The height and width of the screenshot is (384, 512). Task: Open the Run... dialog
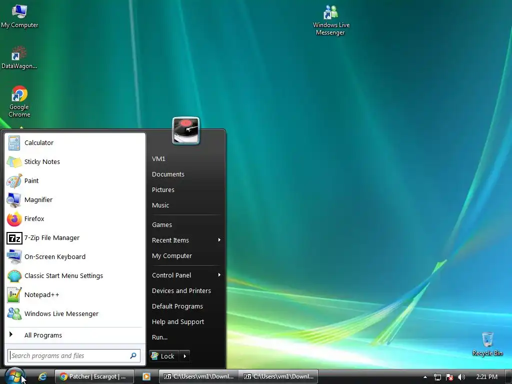[x=185, y=337]
